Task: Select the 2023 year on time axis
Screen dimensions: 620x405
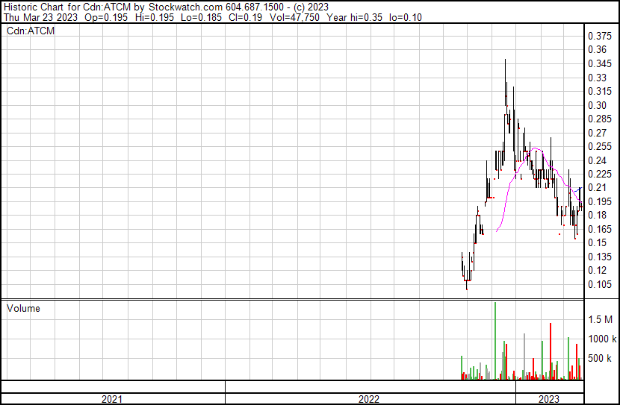Action: (x=549, y=399)
